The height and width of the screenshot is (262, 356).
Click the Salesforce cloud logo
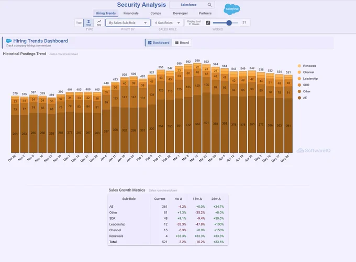(x=232, y=9)
